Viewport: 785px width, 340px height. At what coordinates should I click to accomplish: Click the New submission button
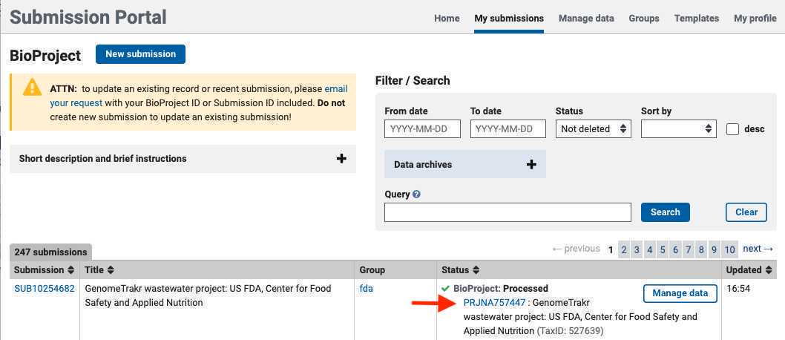141,54
